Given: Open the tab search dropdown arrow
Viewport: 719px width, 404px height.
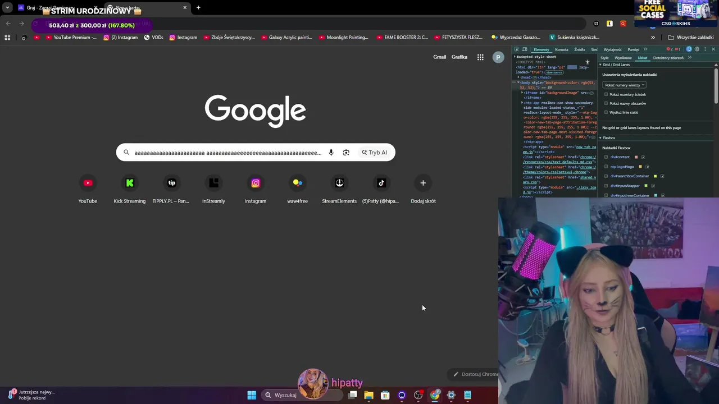Looking at the screenshot, I should point(7,8).
